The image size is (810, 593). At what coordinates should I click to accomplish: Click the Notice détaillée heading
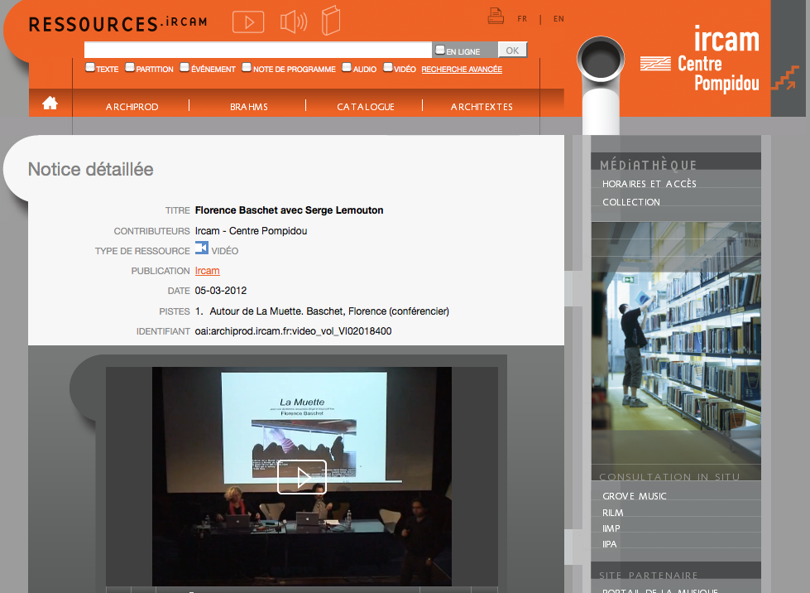[90, 169]
